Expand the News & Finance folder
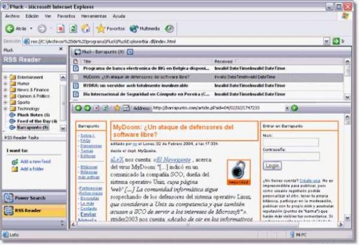359x245 pixels. point(5,90)
